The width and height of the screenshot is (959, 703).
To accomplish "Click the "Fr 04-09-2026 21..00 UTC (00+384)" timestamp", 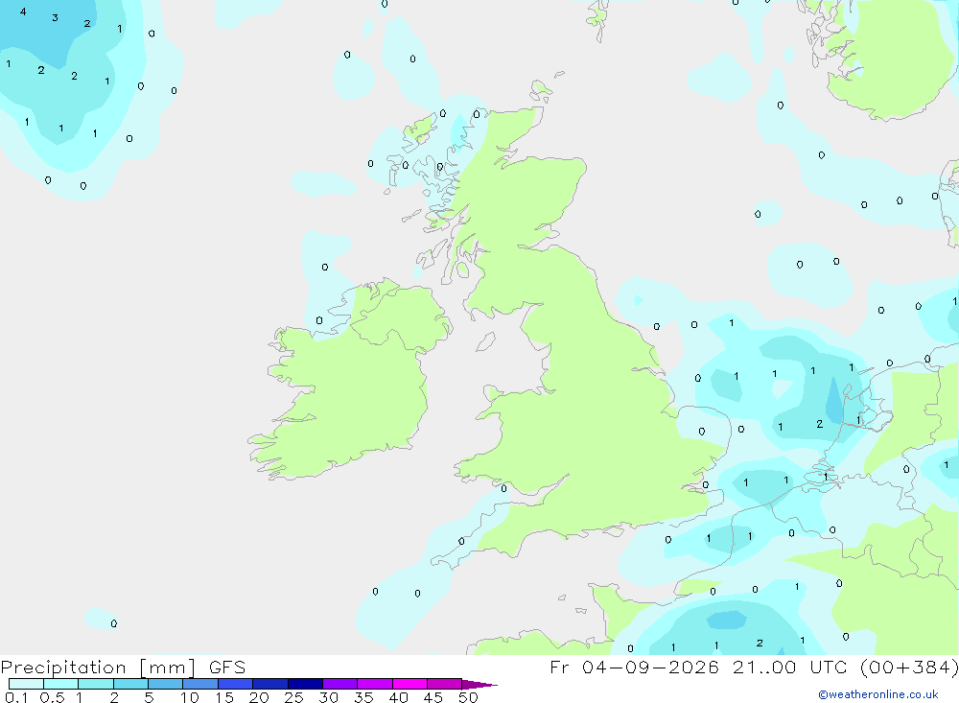I will (x=754, y=668).
